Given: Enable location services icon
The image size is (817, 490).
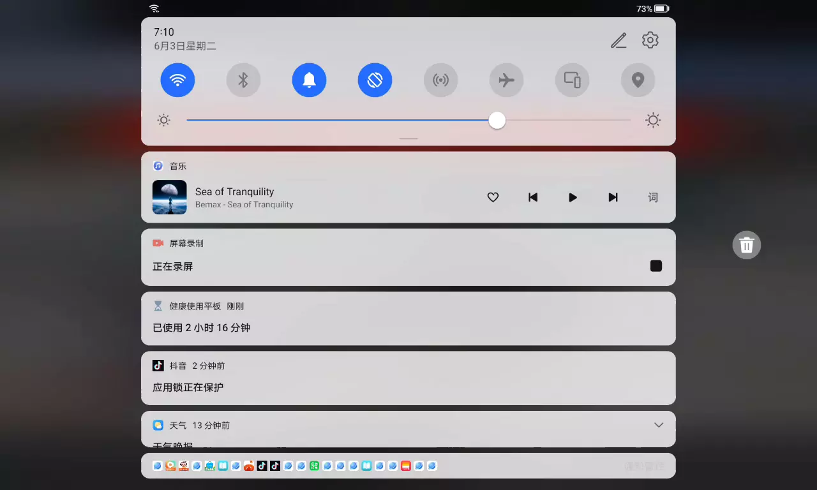Looking at the screenshot, I should pyautogui.click(x=638, y=80).
